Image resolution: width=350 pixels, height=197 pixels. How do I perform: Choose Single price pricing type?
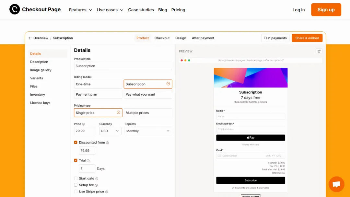coord(98,113)
